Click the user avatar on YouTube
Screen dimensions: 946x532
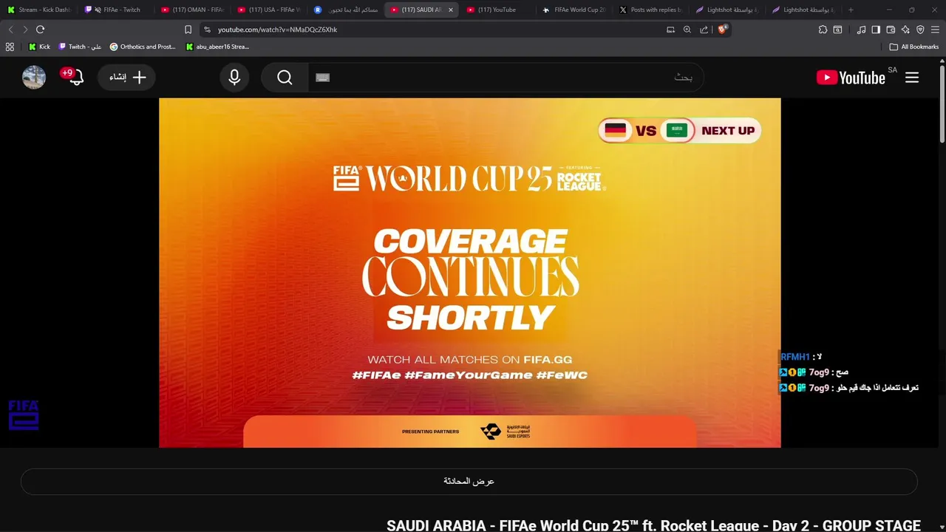coord(34,77)
